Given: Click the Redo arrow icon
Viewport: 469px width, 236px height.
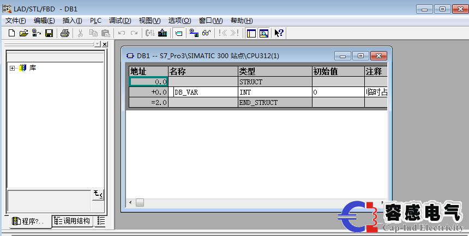Looking at the screenshot, I should click(134, 33).
